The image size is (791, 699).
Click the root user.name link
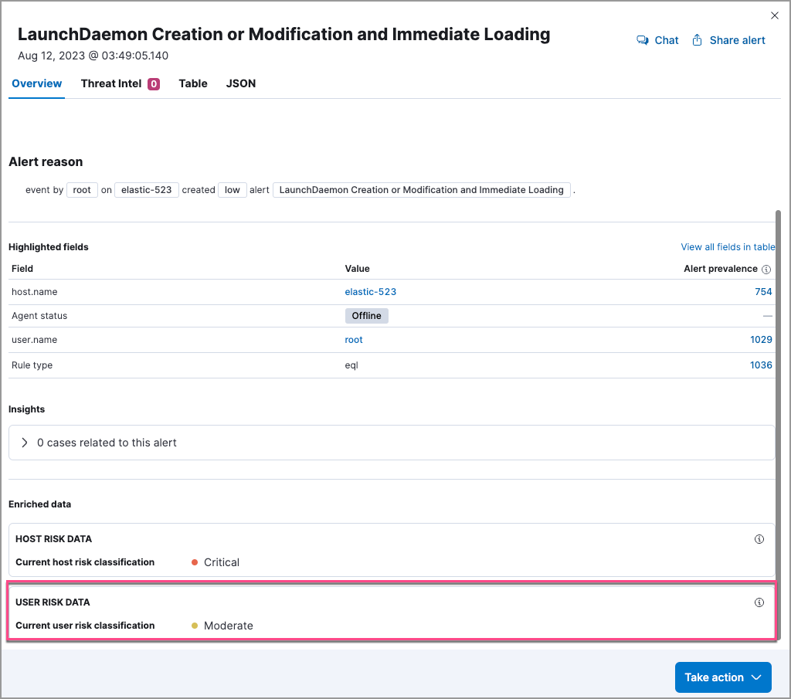(x=353, y=339)
